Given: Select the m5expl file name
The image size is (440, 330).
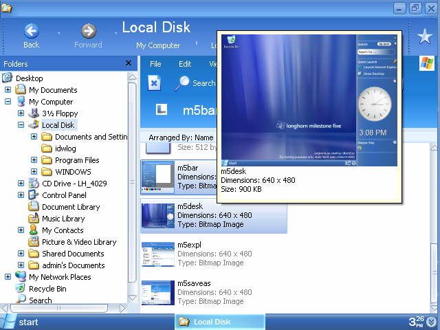Looking at the screenshot, I should point(190,245).
